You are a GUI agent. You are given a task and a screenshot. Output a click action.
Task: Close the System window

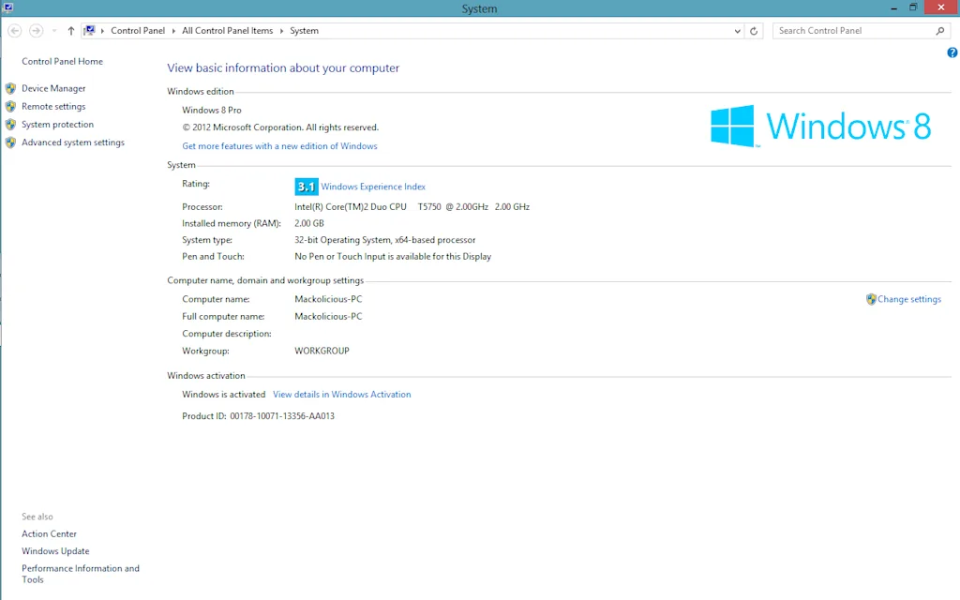click(x=941, y=7)
